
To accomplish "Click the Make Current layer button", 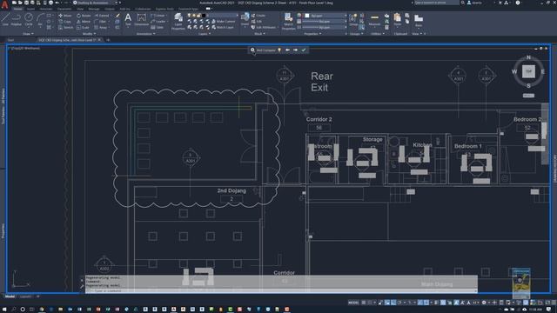I will 223,21.
